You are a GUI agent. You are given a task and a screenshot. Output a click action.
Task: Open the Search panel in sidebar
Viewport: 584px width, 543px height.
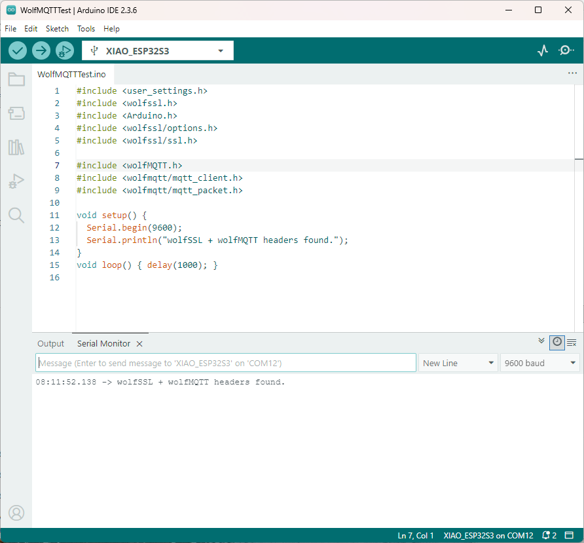pos(16,215)
